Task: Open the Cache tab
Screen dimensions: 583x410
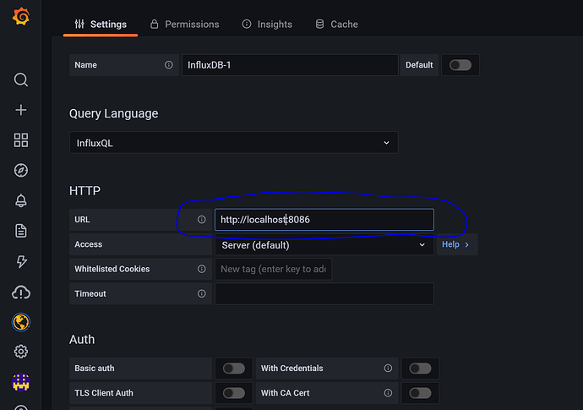Action: 336,25
